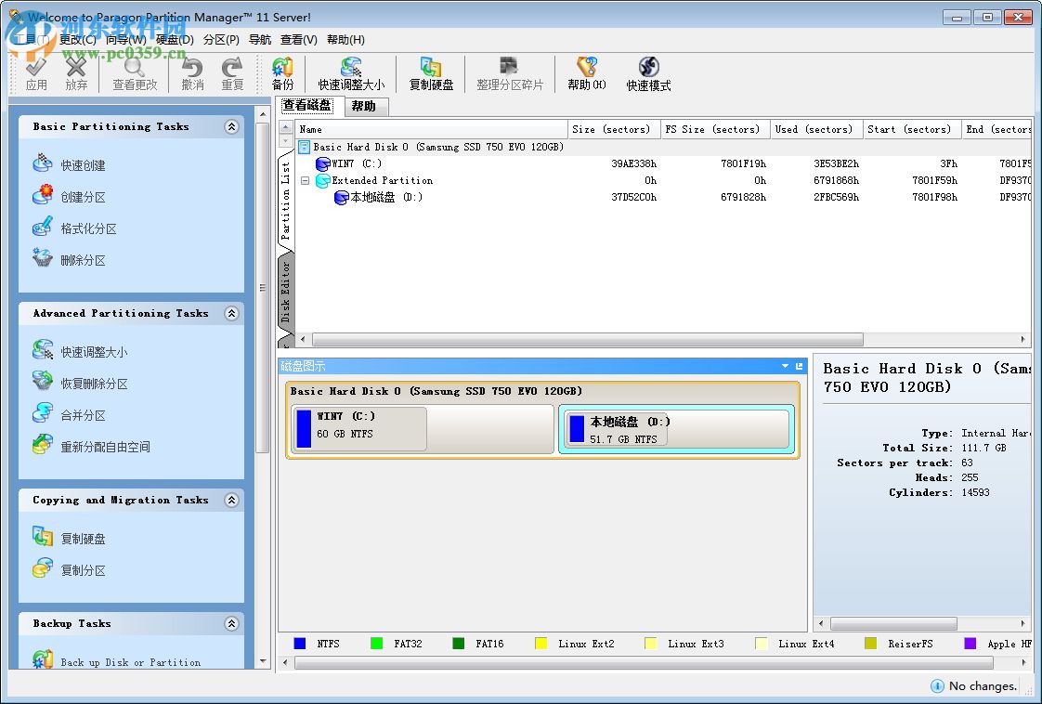Click the blue NTFS legend swatch
This screenshot has width=1042, height=704.
[x=299, y=643]
